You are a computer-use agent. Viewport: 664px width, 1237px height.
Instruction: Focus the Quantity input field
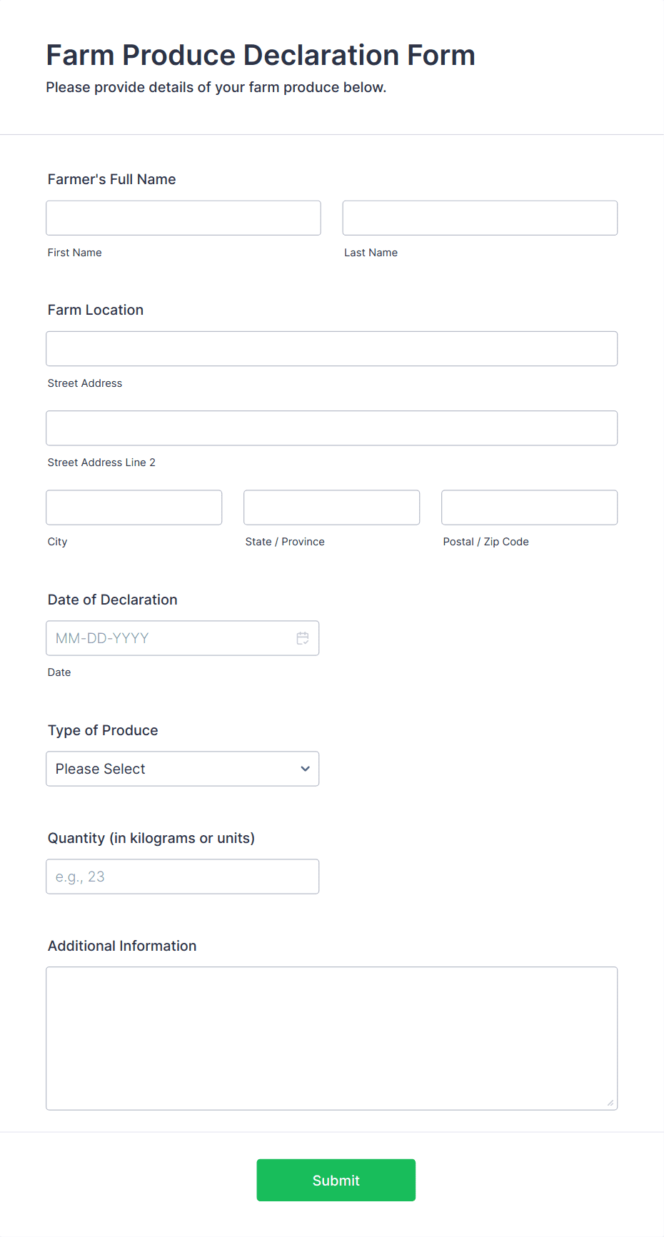(183, 877)
